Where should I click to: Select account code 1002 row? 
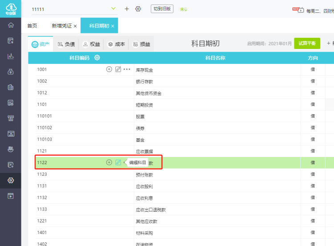pyautogui.click(x=42, y=81)
